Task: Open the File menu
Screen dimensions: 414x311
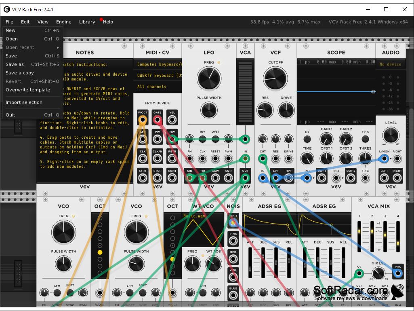Action: point(9,22)
